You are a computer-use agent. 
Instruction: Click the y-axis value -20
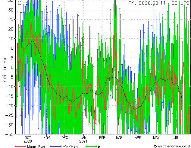[x=10, y=106]
